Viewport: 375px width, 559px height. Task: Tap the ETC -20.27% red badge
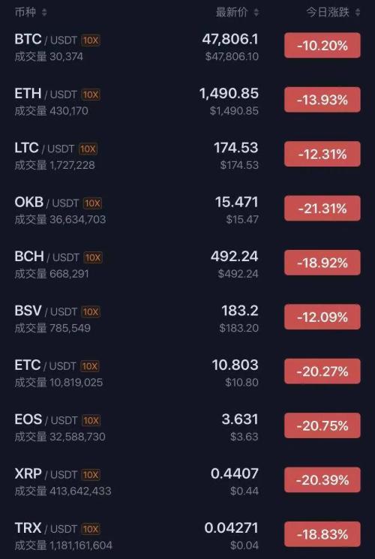pos(322,371)
